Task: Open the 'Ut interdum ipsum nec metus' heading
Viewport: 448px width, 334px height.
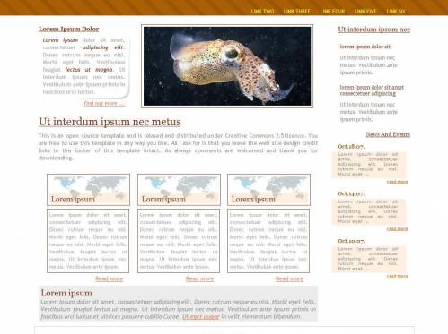Action: pyautogui.click(x=110, y=122)
